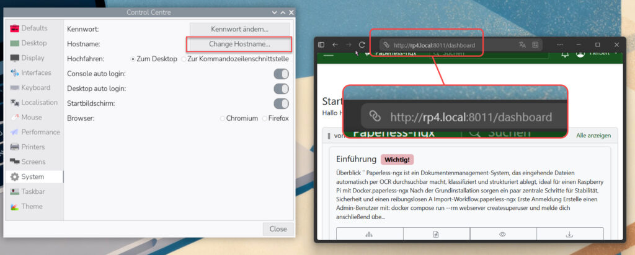Open the browser three-dot menu
This screenshot has height=255, width=635.
point(560,45)
